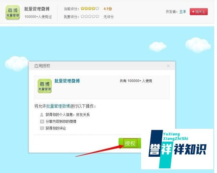This screenshot has width=217, height=173.
Task: Click the 无评分 text
Action: click(x=109, y=17)
